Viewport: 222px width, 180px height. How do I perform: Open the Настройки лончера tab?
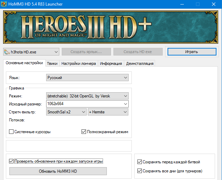click(79, 63)
